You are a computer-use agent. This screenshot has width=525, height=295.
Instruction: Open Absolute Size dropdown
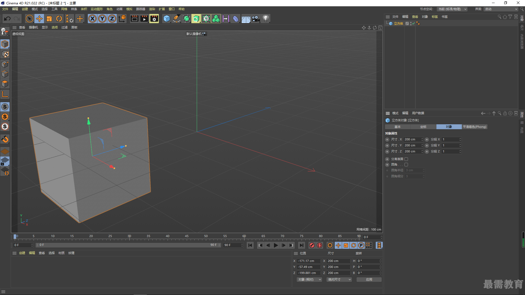339,279
